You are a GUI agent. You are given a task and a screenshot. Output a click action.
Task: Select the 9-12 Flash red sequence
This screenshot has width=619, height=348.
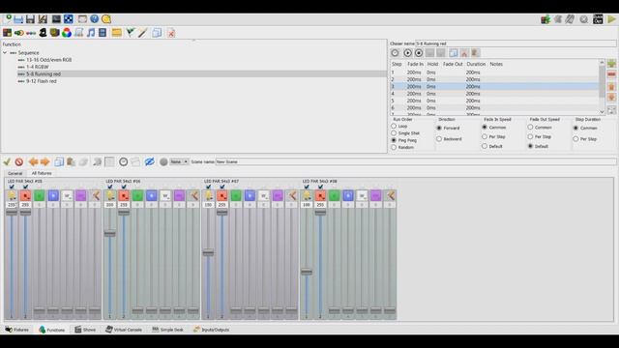click(42, 81)
